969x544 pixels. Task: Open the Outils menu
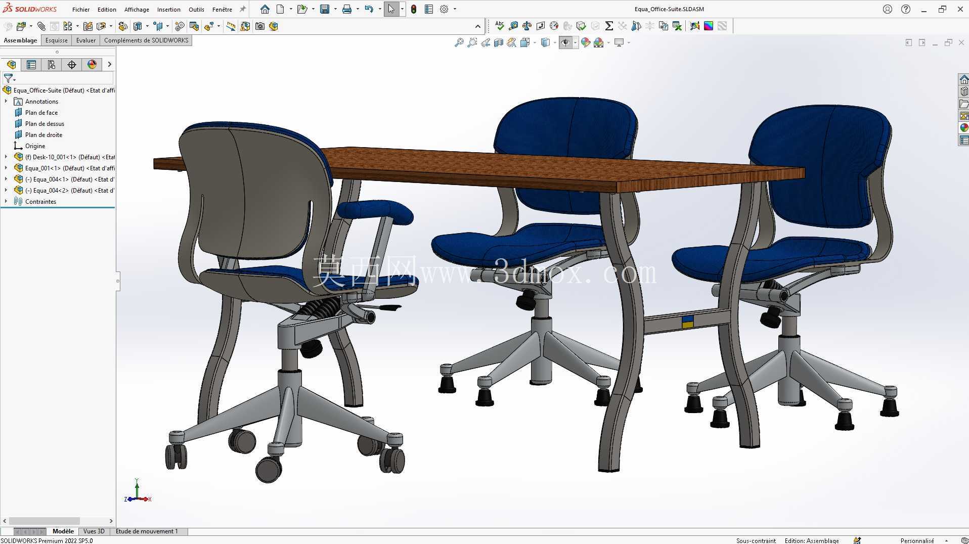[196, 10]
